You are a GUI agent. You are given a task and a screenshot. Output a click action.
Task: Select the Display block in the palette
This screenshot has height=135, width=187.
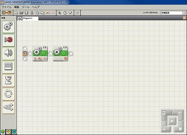(8, 67)
